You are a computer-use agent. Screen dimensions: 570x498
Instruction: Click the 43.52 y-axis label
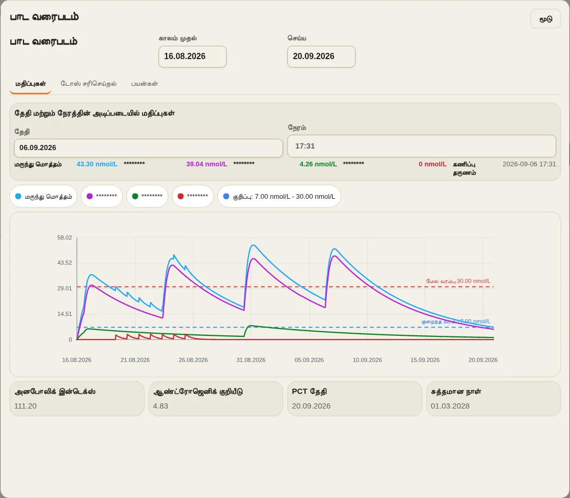[x=64, y=263]
